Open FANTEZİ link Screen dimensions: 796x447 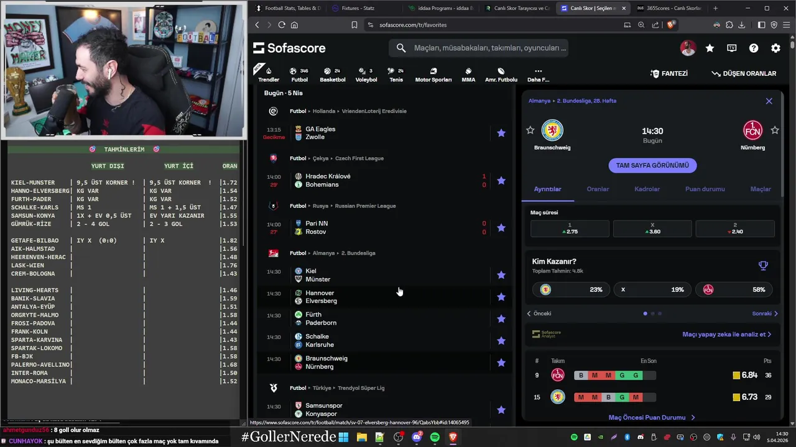(669, 73)
